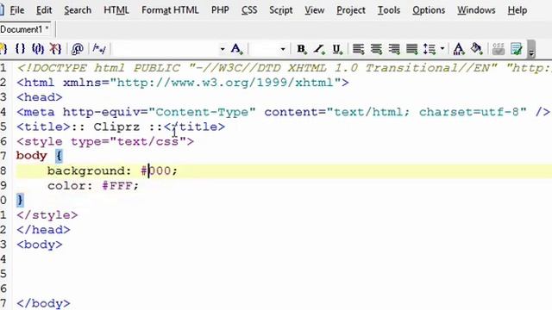The width and height of the screenshot is (552, 310).
Task: Open the CSS menu
Action: [249, 10]
